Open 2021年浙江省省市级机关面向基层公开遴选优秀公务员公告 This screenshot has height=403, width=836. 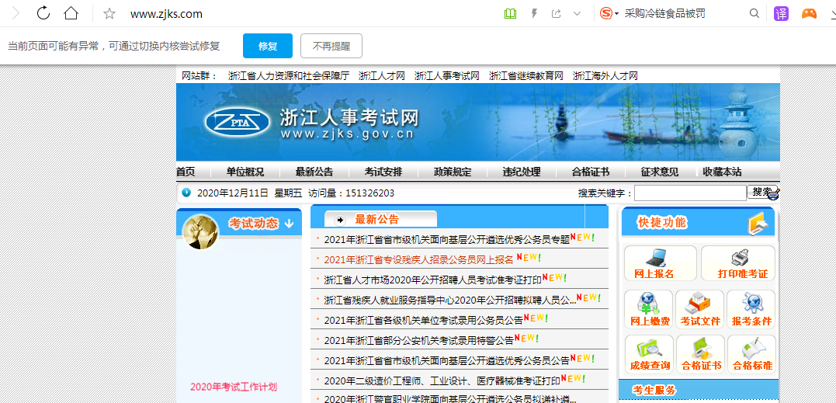click(x=447, y=360)
